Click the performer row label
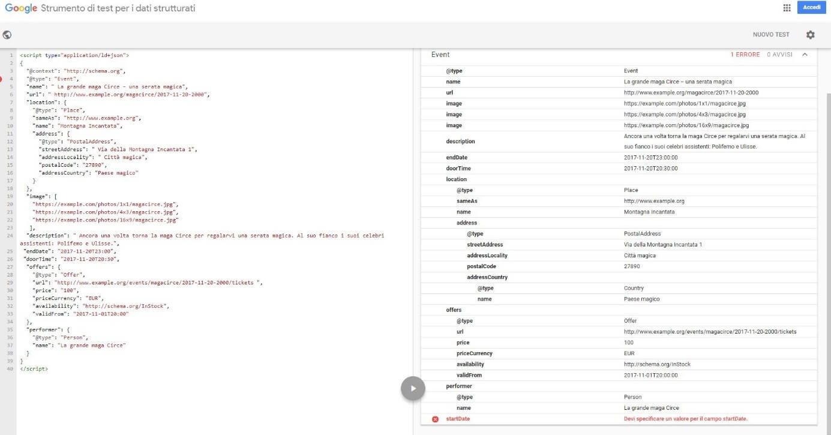The height and width of the screenshot is (435, 831). click(459, 386)
